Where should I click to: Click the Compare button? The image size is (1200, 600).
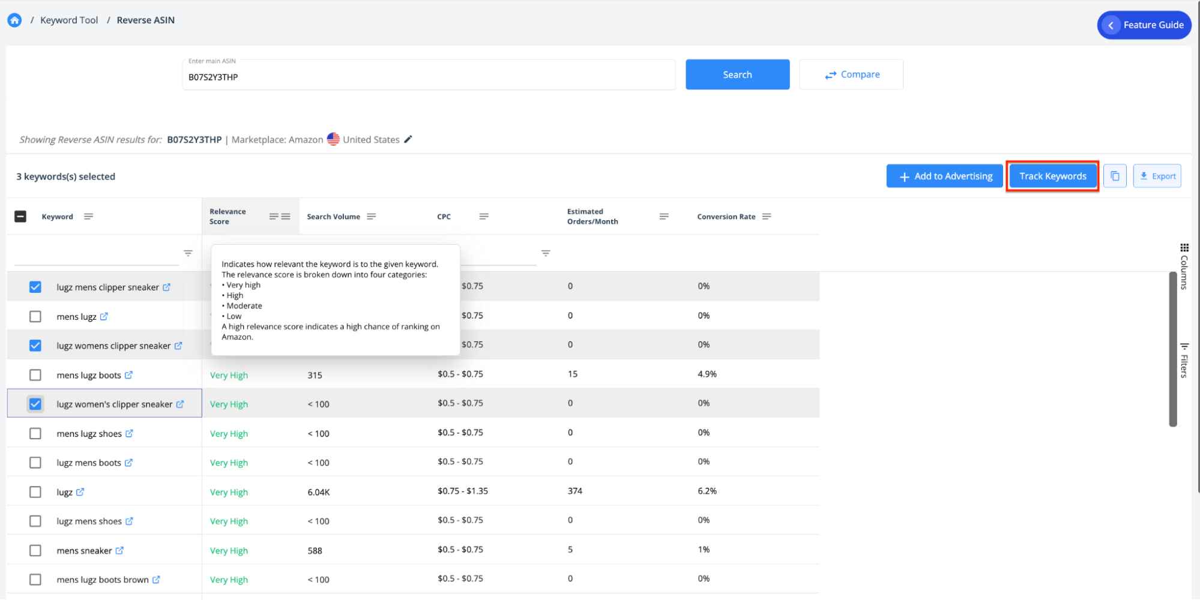(851, 74)
